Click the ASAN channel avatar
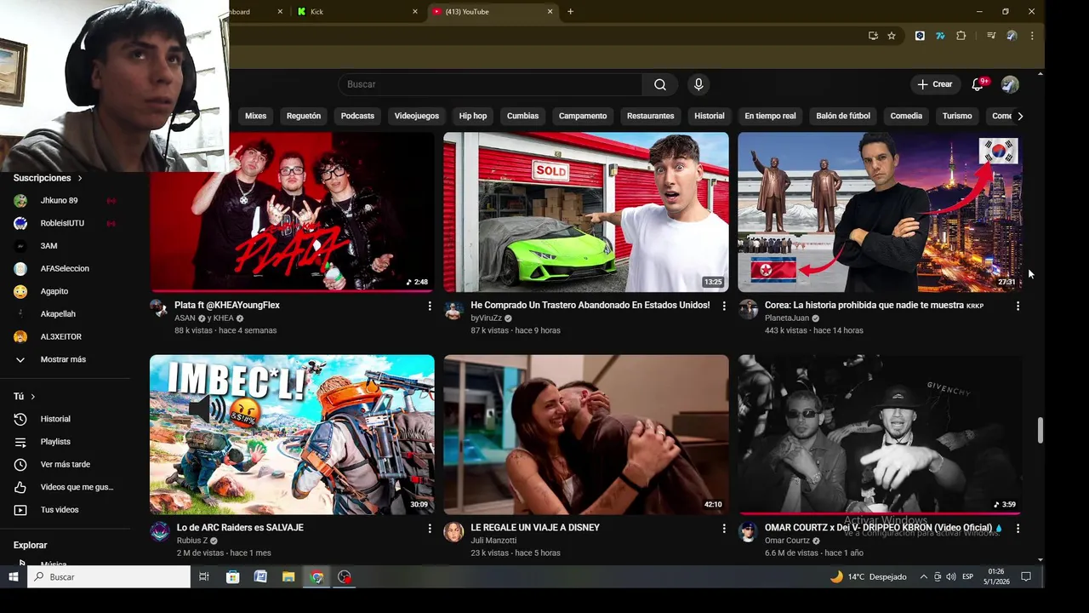The width and height of the screenshot is (1089, 613). pyautogui.click(x=159, y=309)
